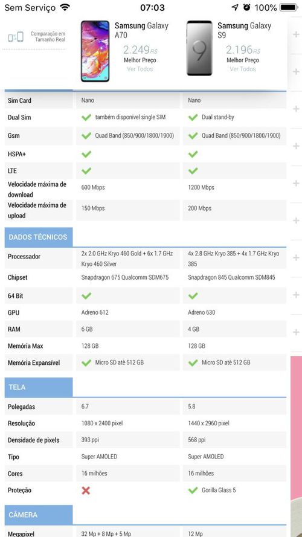Click the A70 64 Bit green checkmark
This screenshot has width=302, height=537.
click(x=86, y=295)
